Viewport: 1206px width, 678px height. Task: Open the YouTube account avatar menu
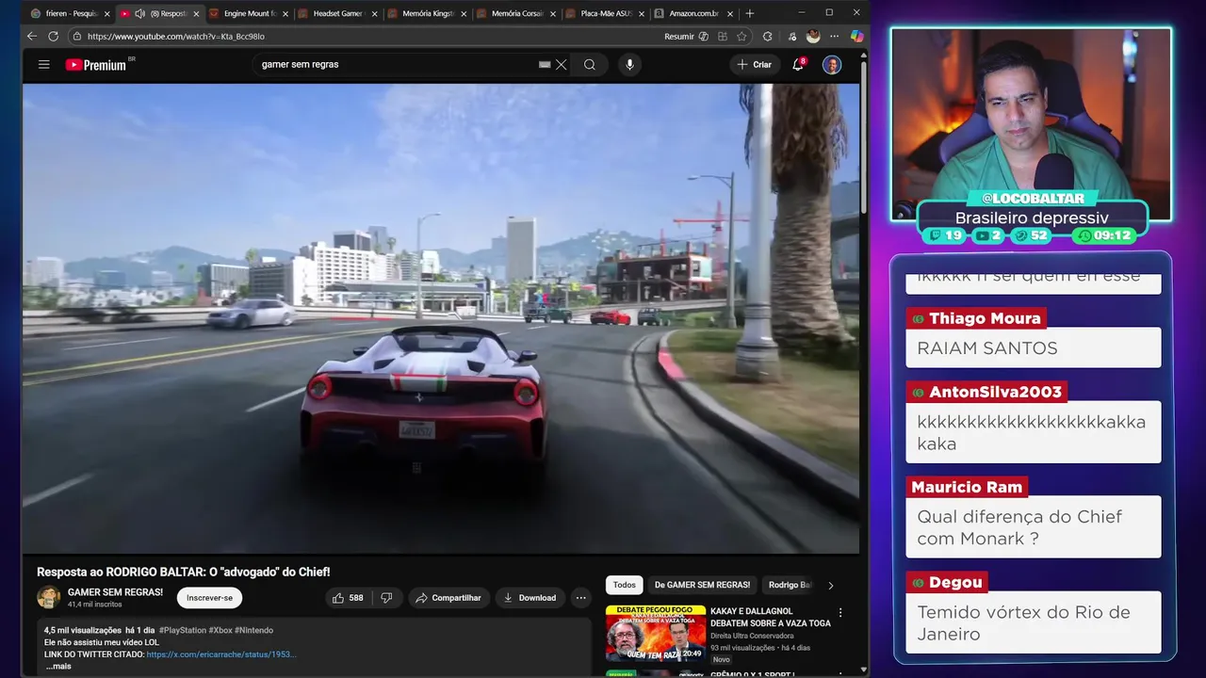(x=832, y=64)
